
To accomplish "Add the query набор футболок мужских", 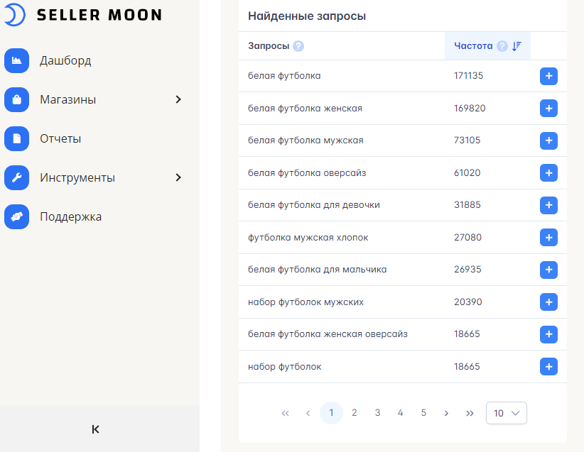I will coord(548,302).
